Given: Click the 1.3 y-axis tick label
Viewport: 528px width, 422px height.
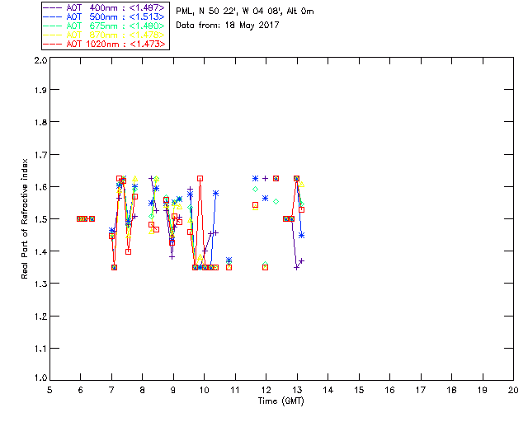Looking at the screenshot, I should (40, 284).
